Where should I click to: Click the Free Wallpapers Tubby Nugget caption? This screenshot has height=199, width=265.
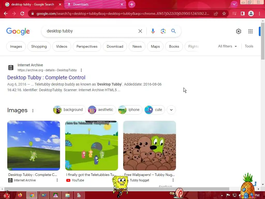click(149, 175)
